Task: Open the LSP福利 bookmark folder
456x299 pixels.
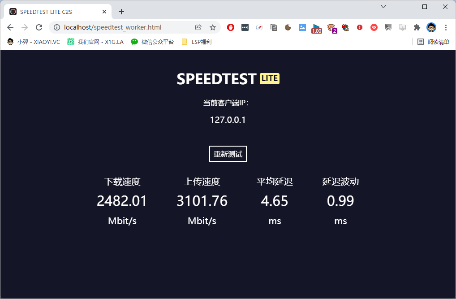Action: pyautogui.click(x=197, y=42)
